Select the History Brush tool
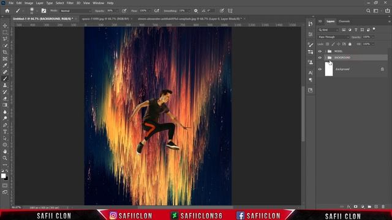392x220 pixels. [x=5, y=92]
